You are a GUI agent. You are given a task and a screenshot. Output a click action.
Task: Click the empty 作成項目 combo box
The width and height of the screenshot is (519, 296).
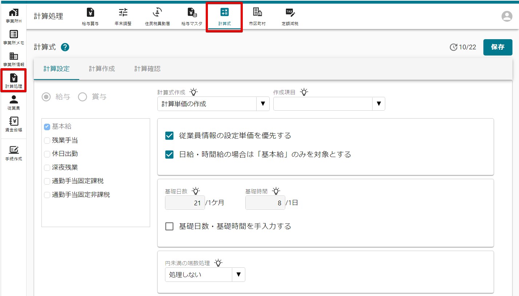329,104
